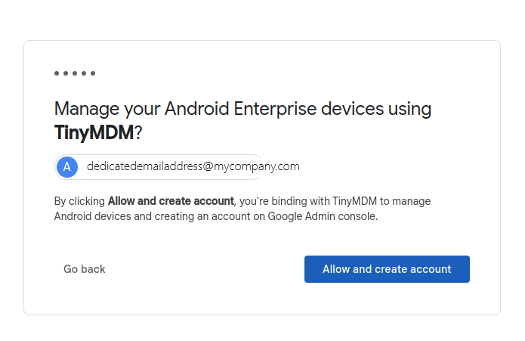Click the middle dot of five
525x341 pixels.
tap(75, 73)
